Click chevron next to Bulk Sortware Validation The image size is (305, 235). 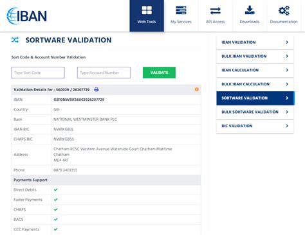point(287,112)
